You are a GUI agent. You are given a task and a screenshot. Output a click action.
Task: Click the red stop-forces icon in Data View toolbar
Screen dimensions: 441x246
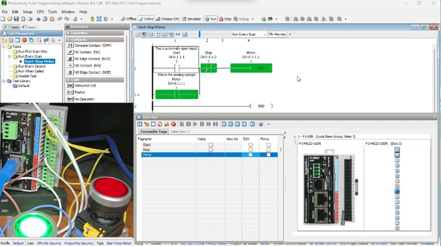coord(174,124)
